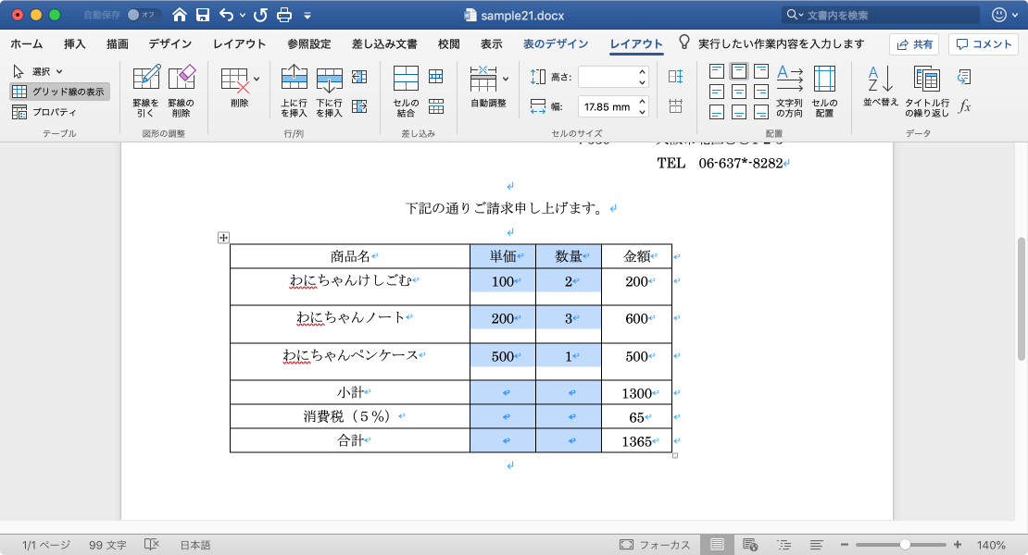Switch to 表のデザイン tab
Screen dimensions: 1028x555
[x=556, y=43]
